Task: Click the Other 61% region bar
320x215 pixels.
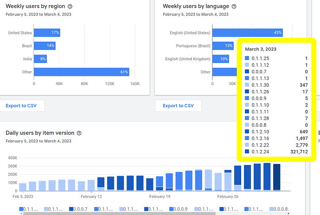Action: tap(81, 72)
